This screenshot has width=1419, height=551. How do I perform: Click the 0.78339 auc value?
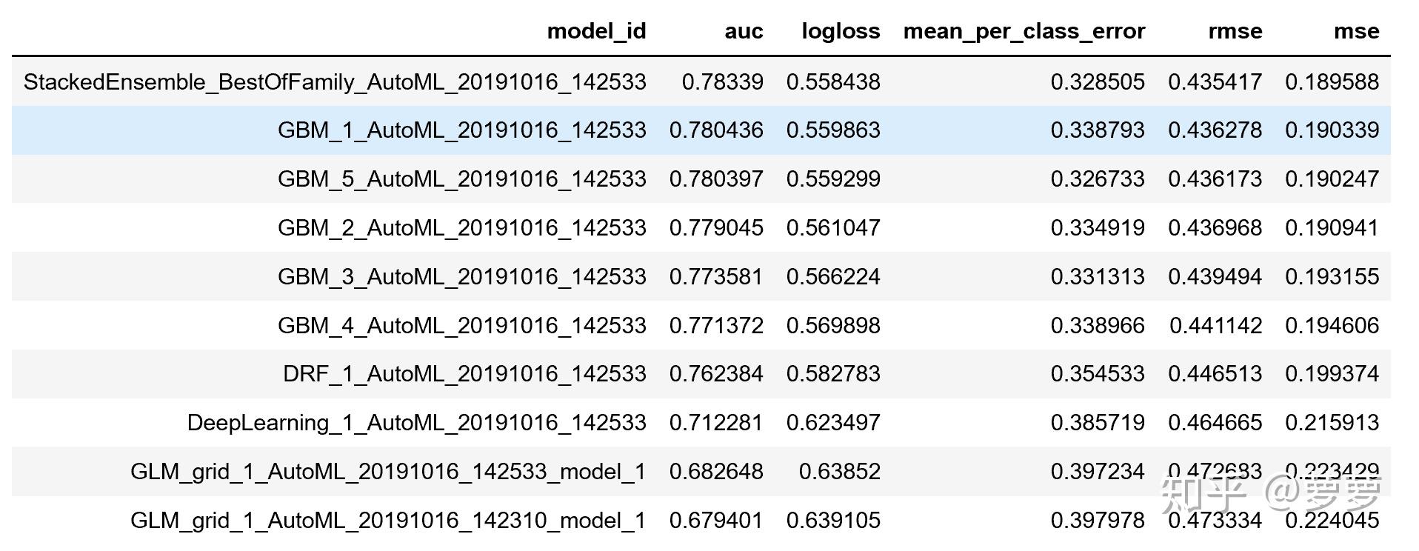722,81
